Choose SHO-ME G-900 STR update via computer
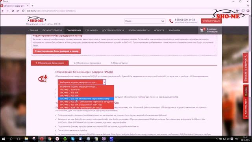 (x=86, y=99)
